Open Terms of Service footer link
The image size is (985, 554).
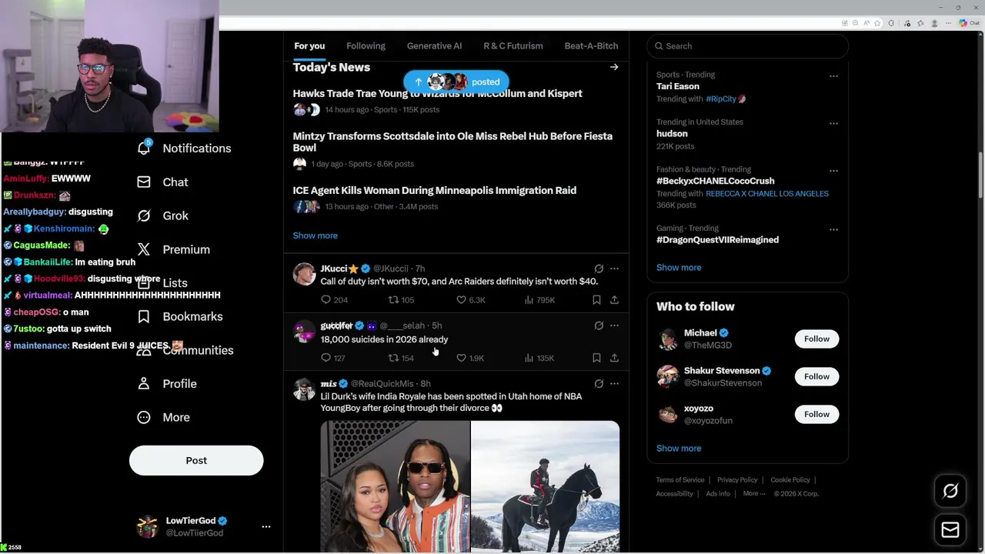click(x=680, y=480)
